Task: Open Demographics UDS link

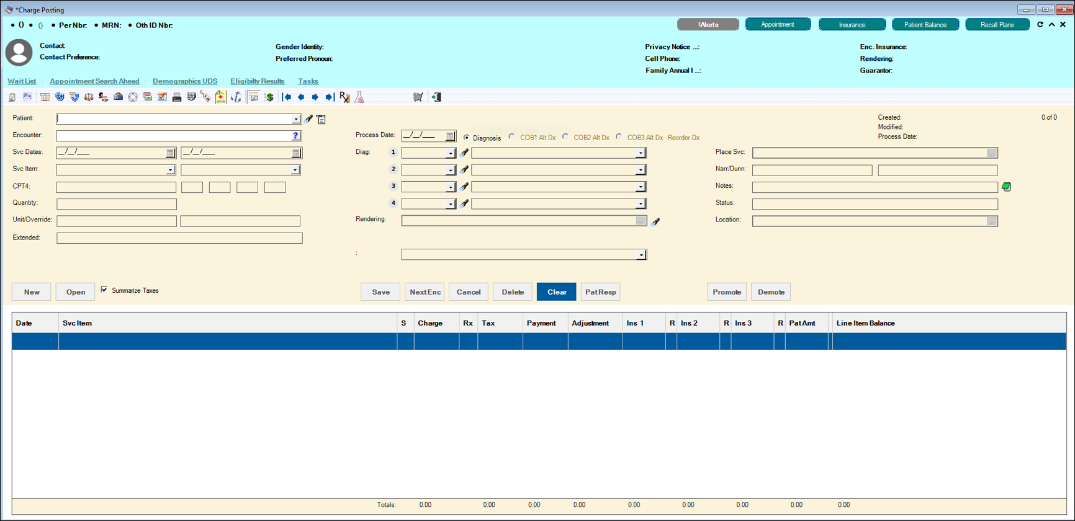Action: pyautogui.click(x=185, y=81)
